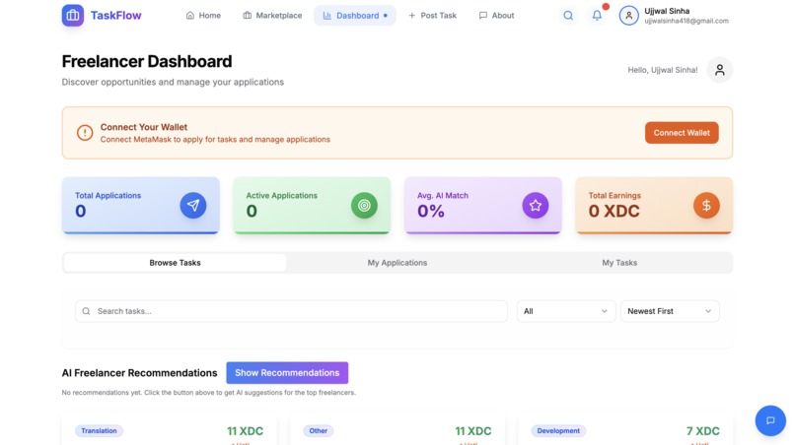Click the profile icon next to Hello greeting
The width and height of the screenshot is (795, 445).
[719, 70]
